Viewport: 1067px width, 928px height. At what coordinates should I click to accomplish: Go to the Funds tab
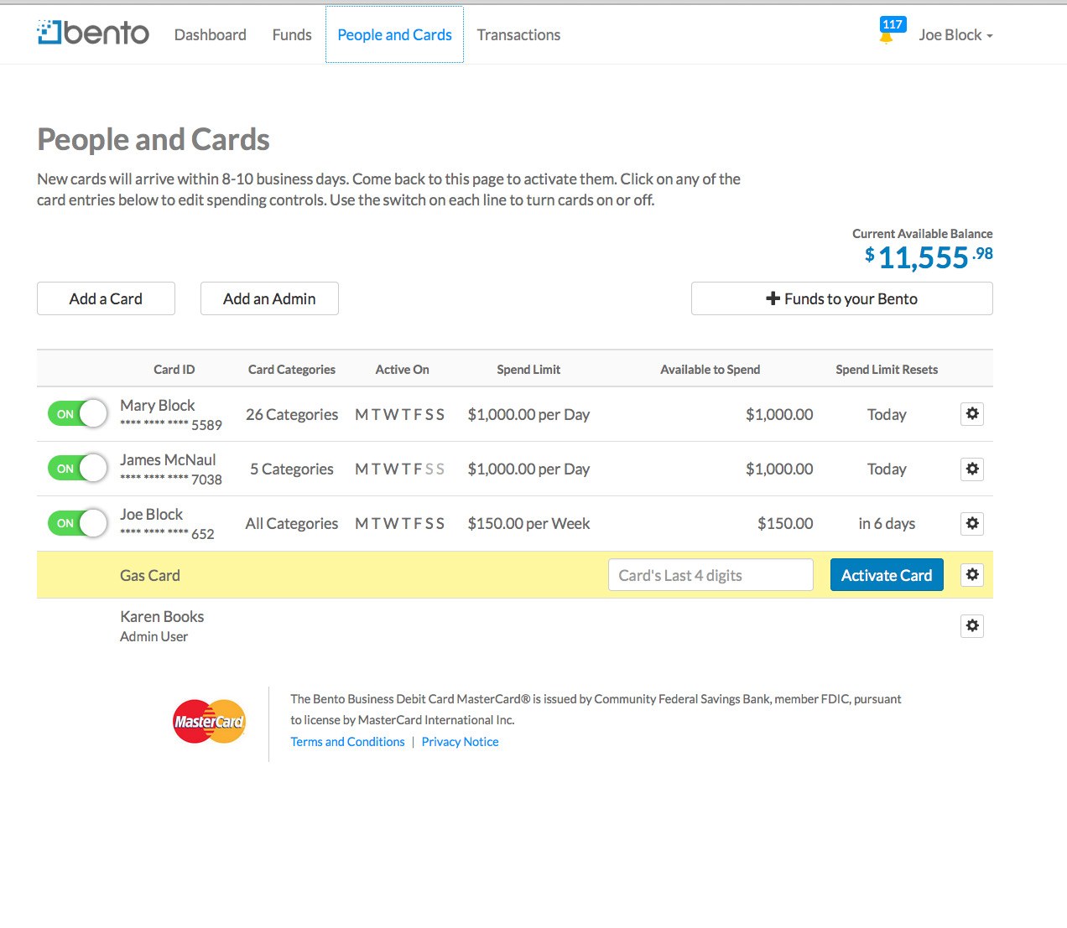click(292, 35)
